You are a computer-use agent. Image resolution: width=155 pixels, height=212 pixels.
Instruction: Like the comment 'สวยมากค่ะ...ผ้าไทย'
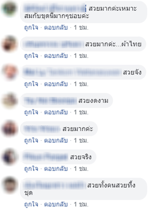(x=31, y=56)
